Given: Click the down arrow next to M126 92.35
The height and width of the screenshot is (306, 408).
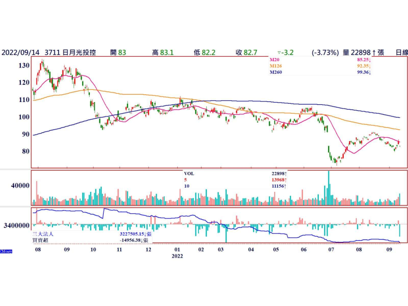Looking at the screenshot, I should click(x=370, y=66).
